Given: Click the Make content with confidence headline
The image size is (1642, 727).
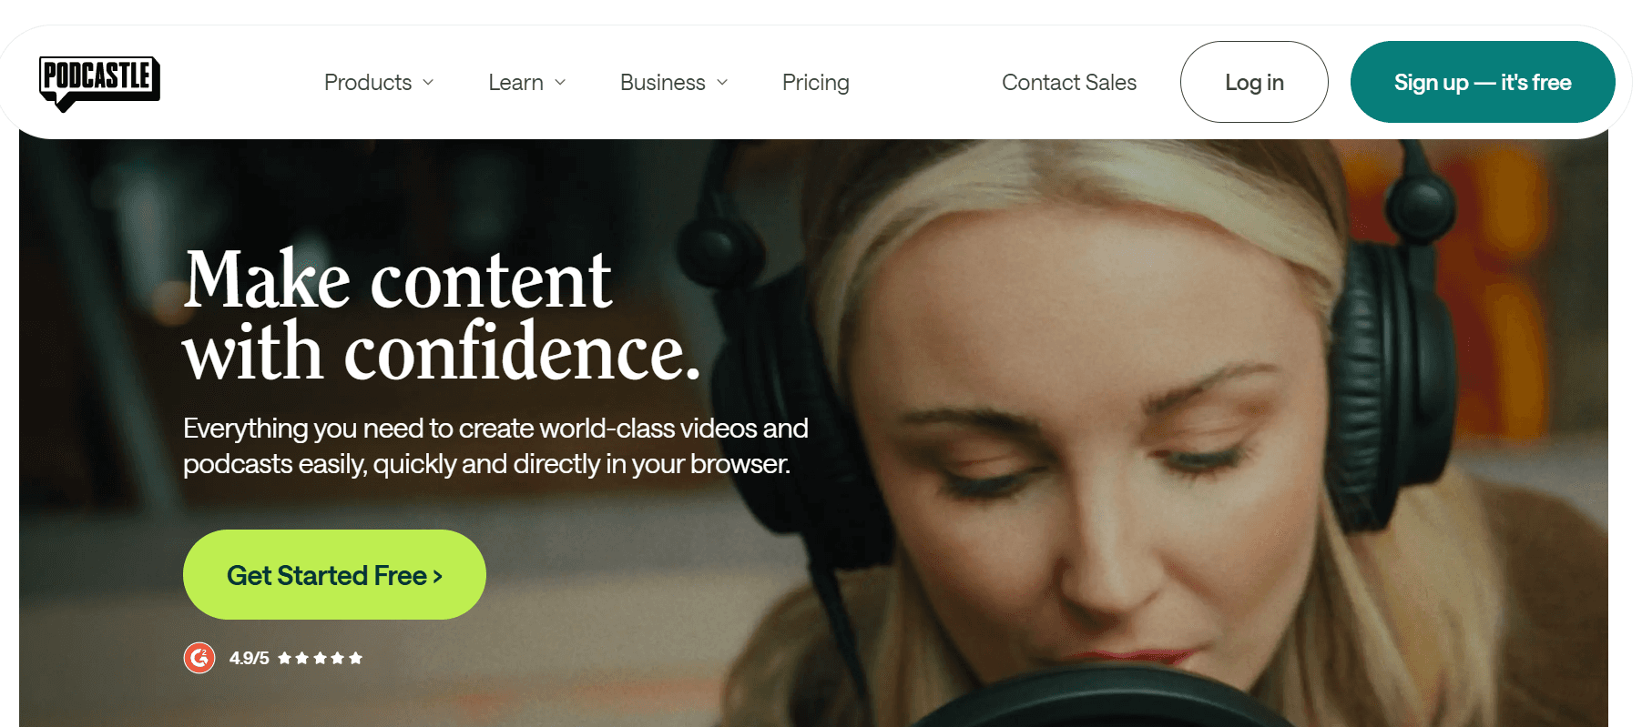Looking at the screenshot, I should [442, 316].
